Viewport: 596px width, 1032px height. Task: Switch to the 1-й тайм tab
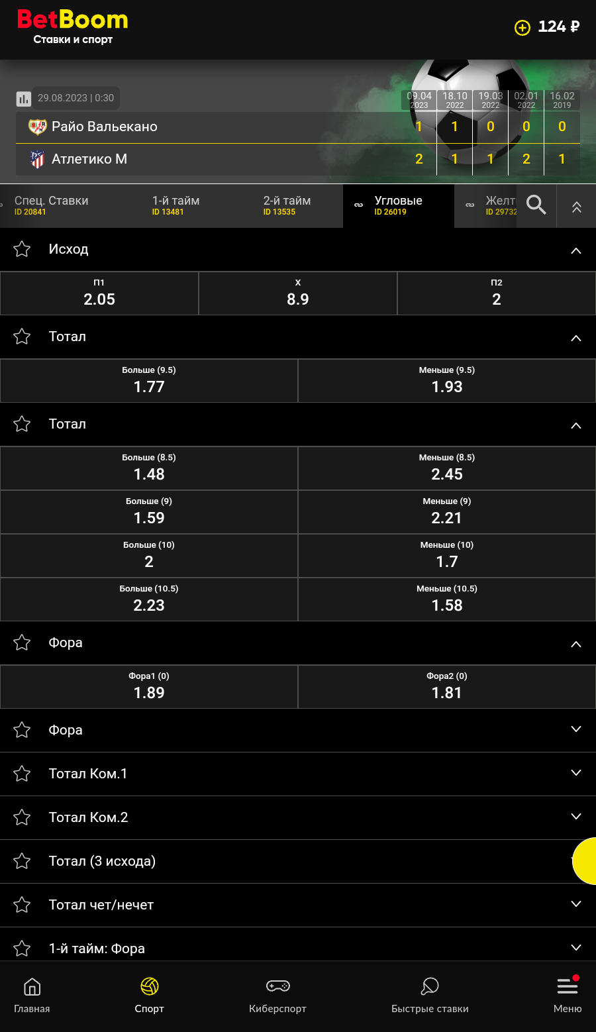pyautogui.click(x=175, y=205)
